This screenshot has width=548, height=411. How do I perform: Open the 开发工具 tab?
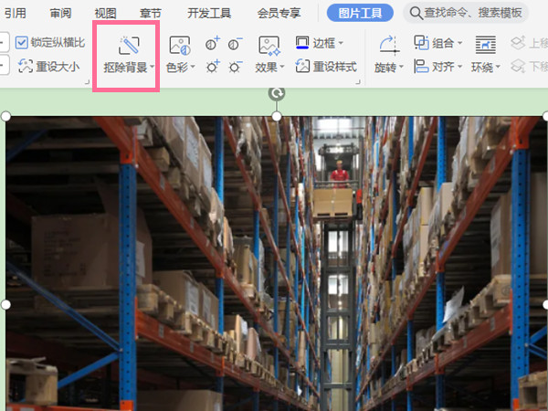(209, 14)
